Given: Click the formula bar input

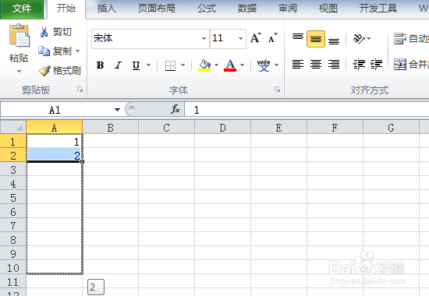Looking at the screenshot, I should 307,110.
